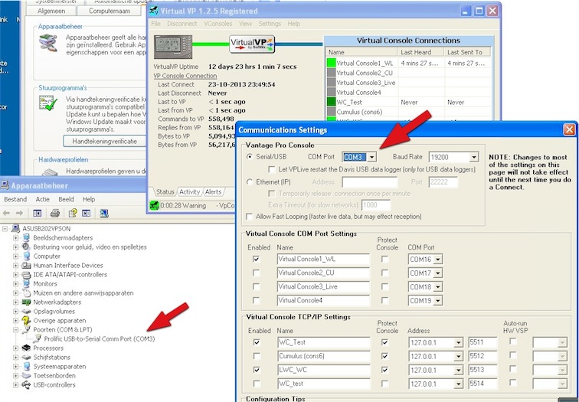Open VConsoles menu in Virtual VP
This screenshot has height=402, width=579.
[x=218, y=24]
